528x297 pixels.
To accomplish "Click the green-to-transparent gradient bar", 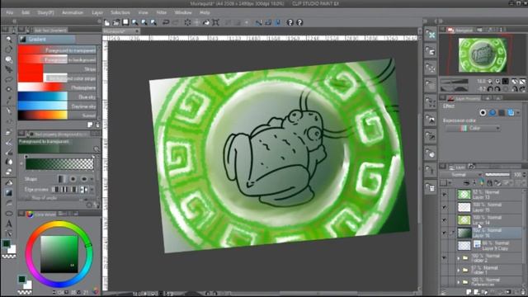I will tap(59, 163).
